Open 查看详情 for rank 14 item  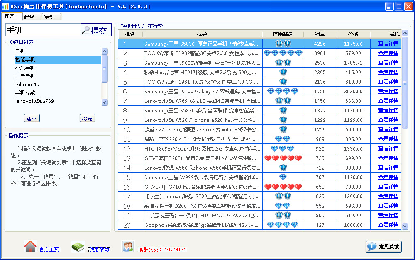388,168
